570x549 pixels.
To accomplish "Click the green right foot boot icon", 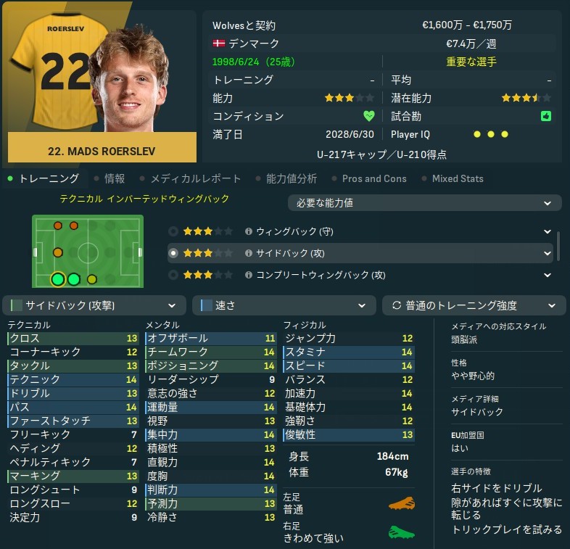I will point(401,532).
